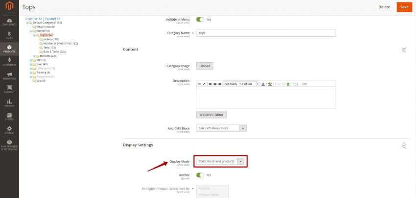Toggle the Anchor switch
Image resolution: width=416 pixels, height=198 pixels.
tap(200, 175)
